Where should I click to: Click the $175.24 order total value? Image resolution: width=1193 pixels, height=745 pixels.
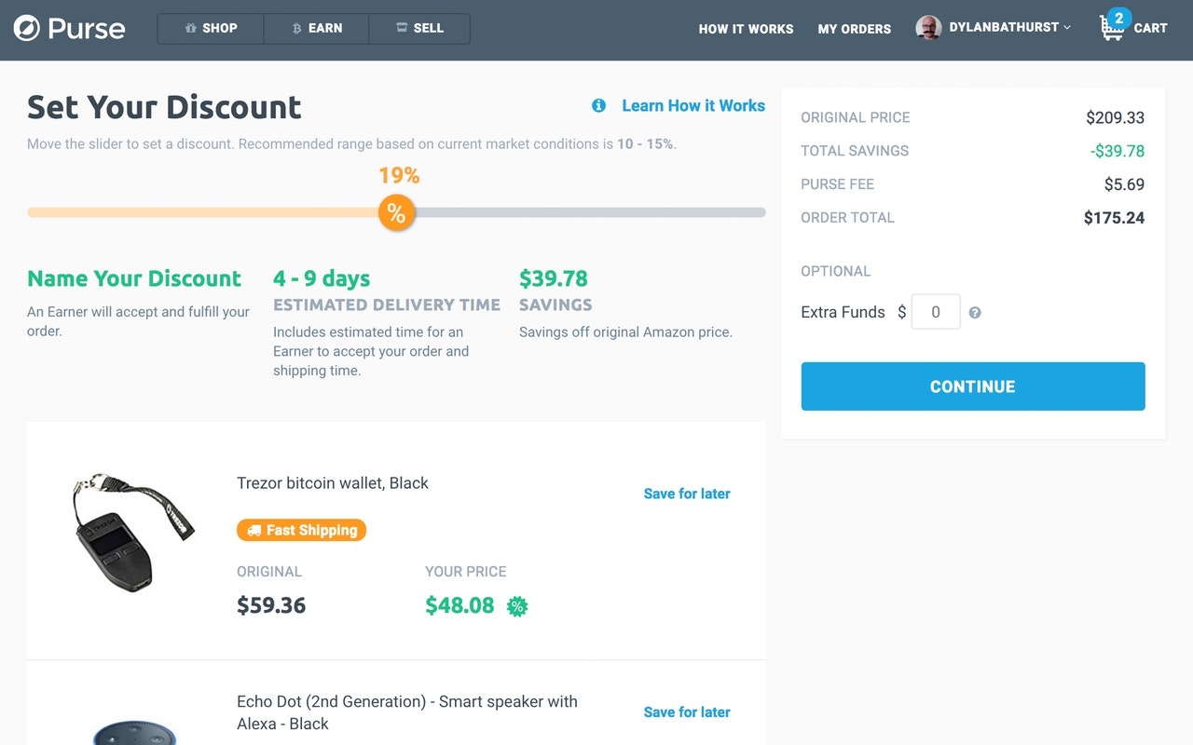[x=1114, y=218]
